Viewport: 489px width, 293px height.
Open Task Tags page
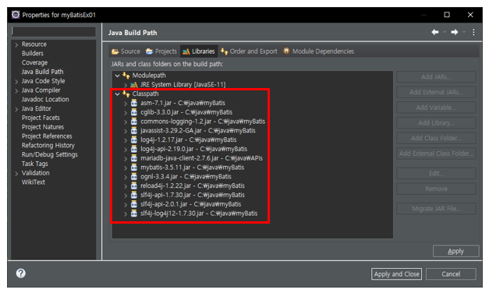pos(34,164)
